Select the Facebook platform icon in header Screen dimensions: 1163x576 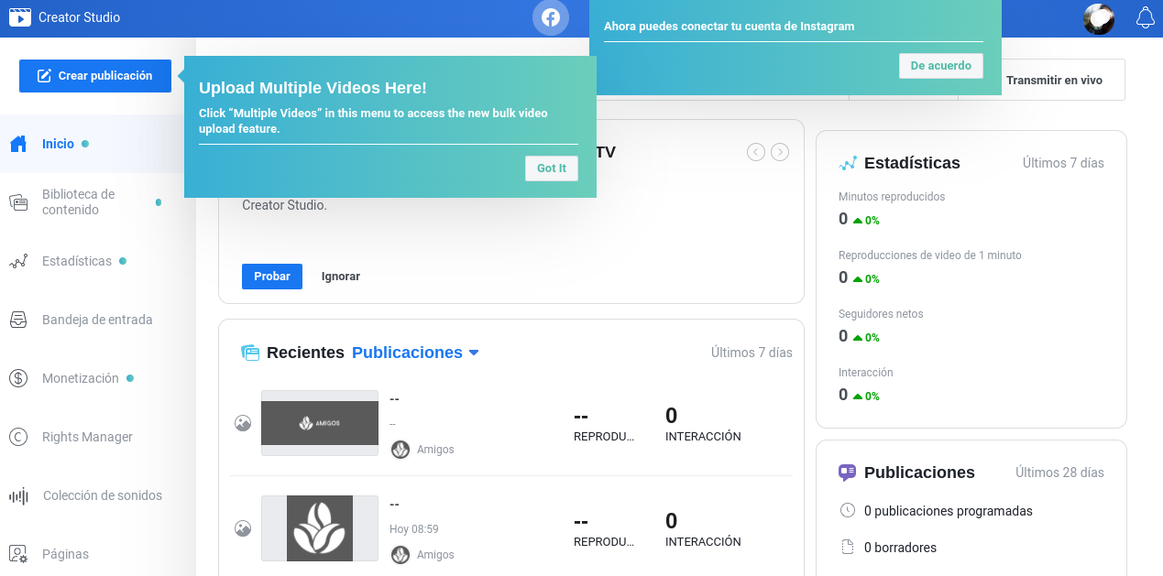click(551, 17)
